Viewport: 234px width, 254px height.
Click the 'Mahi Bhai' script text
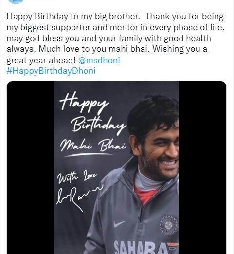(x=93, y=146)
